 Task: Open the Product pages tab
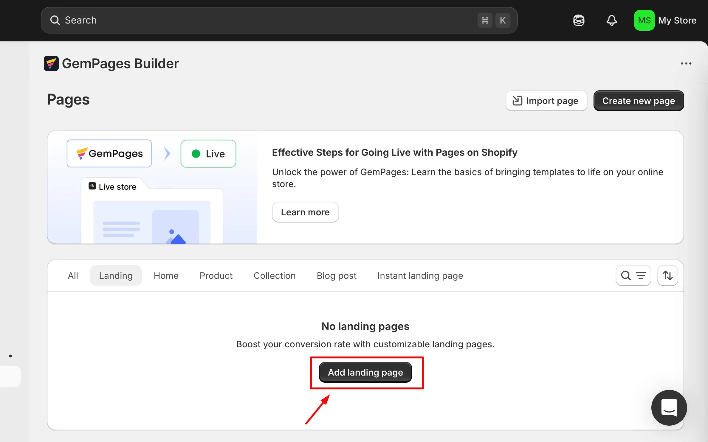click(x=216, y=276)
